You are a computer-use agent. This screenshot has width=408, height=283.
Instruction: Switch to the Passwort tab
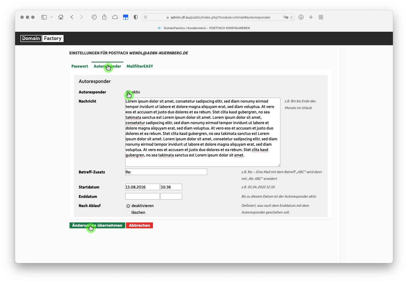80,66
